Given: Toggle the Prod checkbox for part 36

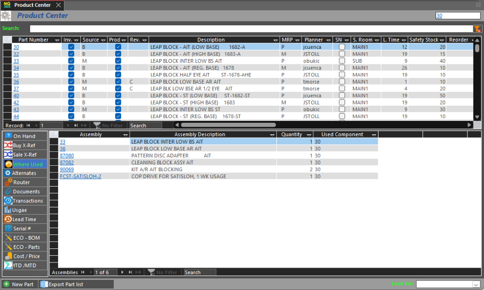Looking at the screenshot, I should tap(118, 82).
